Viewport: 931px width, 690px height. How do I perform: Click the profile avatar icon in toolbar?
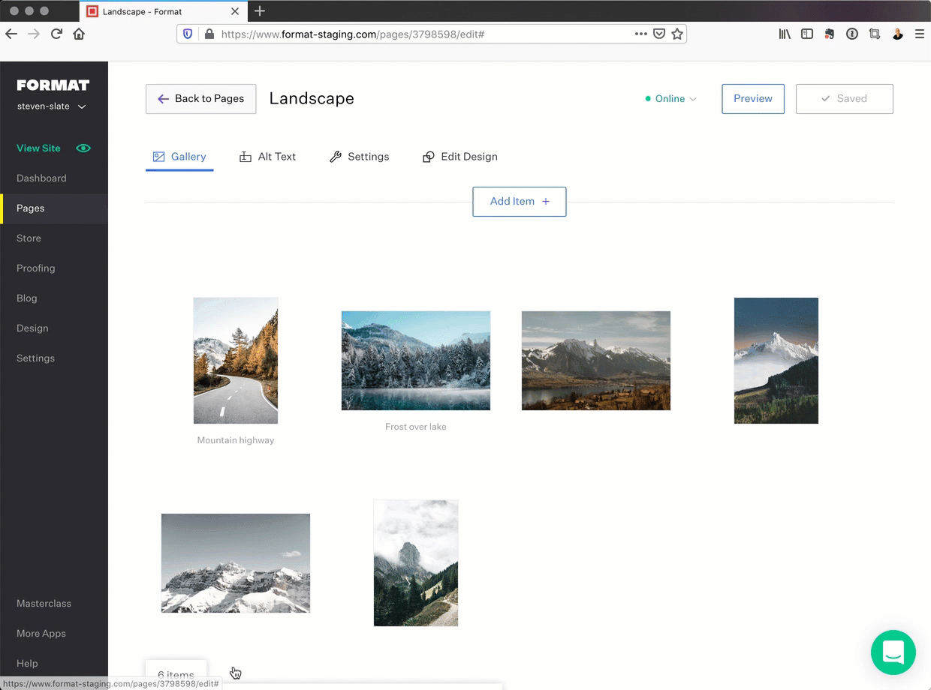click(897, 34)
